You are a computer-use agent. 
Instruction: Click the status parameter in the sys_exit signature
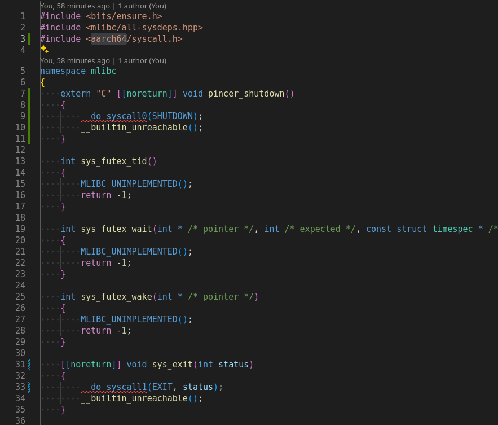pyautogui.click(x=233, y=364)
